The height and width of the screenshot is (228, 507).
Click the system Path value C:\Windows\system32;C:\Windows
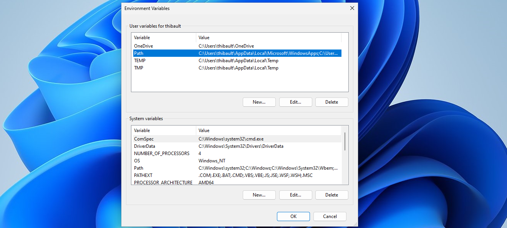tap(268, 168)
